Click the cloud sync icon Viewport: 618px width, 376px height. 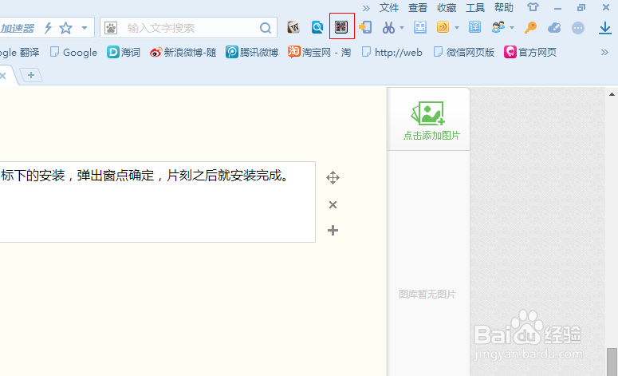coord(554,28)
